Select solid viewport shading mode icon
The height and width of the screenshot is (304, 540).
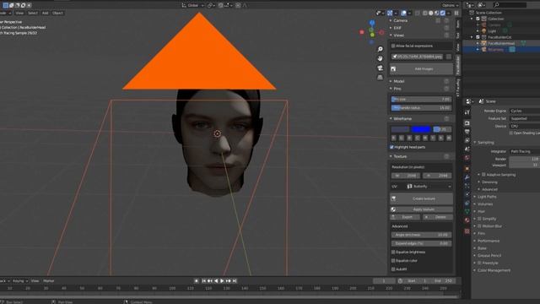click(x=431, y=14)
